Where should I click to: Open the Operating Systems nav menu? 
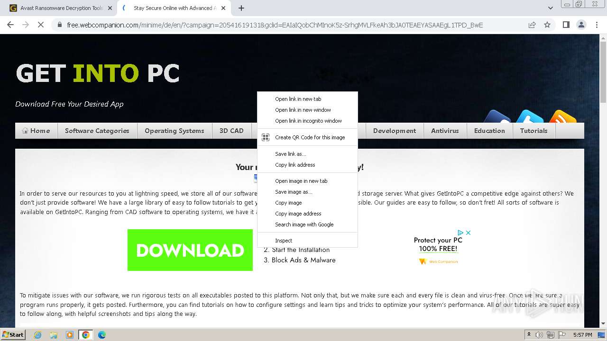[175, 131]
